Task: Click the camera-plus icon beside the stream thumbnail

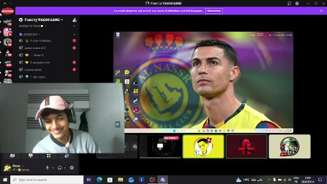Action: (135, 146)
